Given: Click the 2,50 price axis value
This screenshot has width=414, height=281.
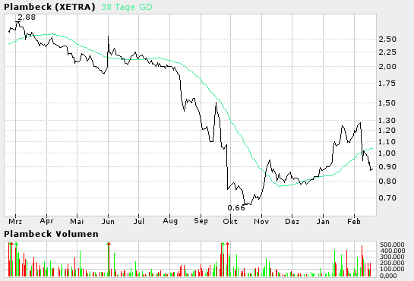Looking at the screenshot, I should [387, 39].
